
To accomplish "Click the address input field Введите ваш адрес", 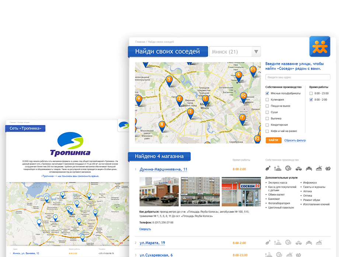I will coord(298,77).
